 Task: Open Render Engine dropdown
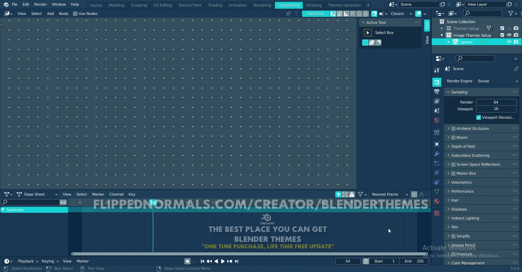498,81
